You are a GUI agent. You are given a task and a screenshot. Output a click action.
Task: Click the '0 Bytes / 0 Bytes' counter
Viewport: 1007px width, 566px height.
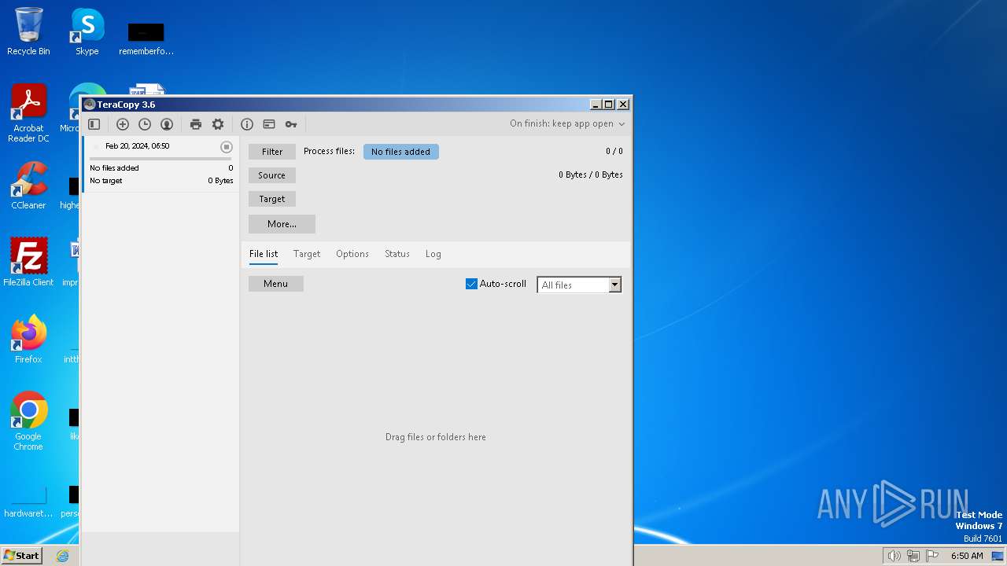[591, 175]
